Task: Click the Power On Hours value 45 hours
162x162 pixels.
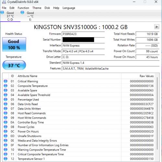Action: click(x=147, y=57)
